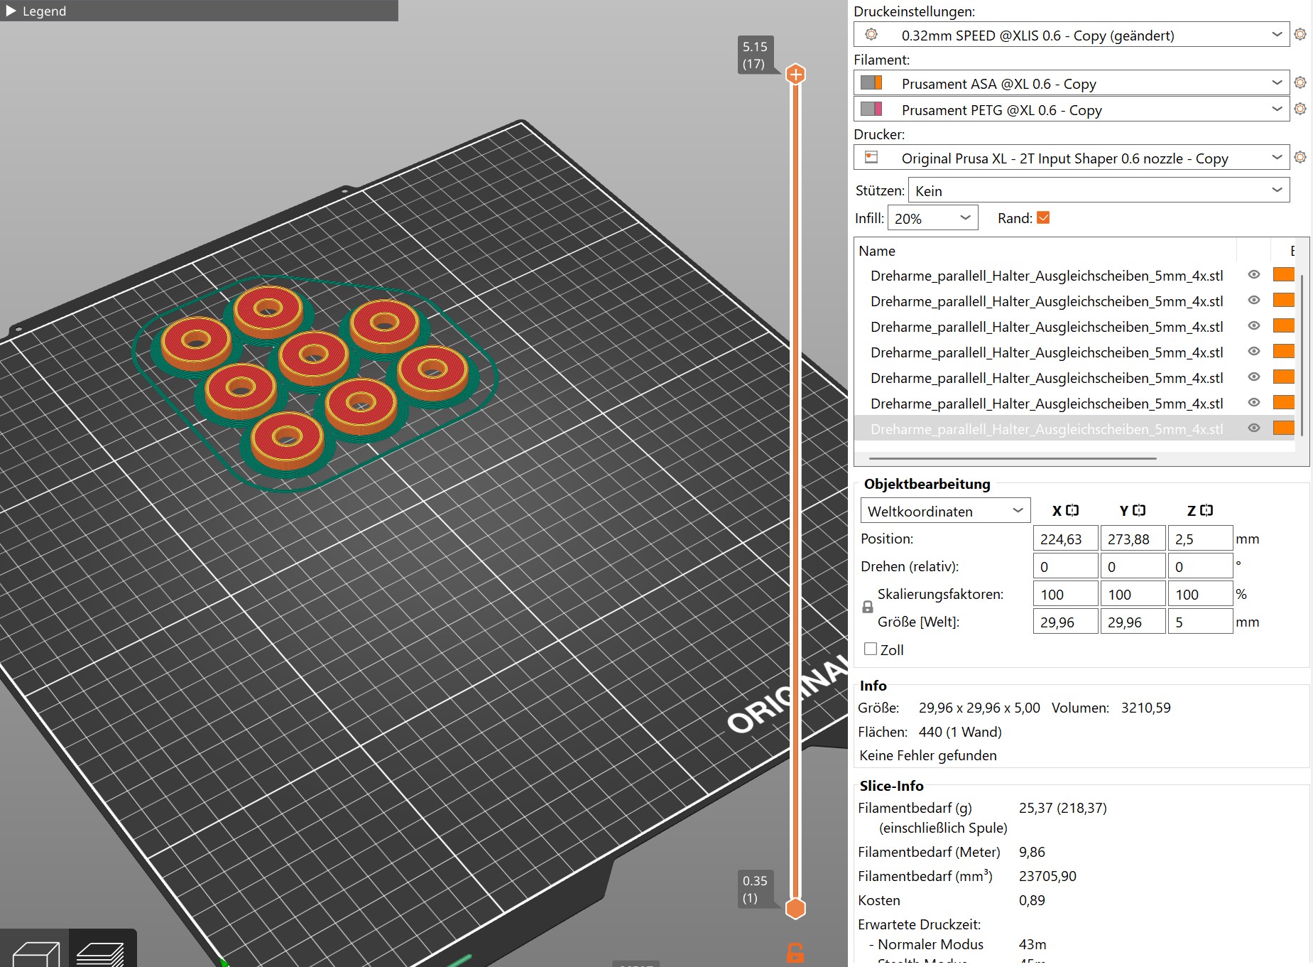Switch to the sliced layers preview icon
1313x967 pixels.
click(100, 952)
